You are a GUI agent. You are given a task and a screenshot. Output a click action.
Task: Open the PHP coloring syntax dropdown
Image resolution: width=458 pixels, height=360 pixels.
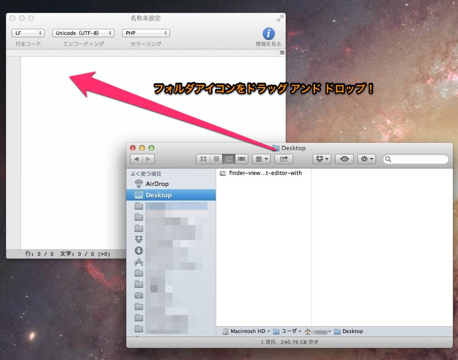pos(146,33)
